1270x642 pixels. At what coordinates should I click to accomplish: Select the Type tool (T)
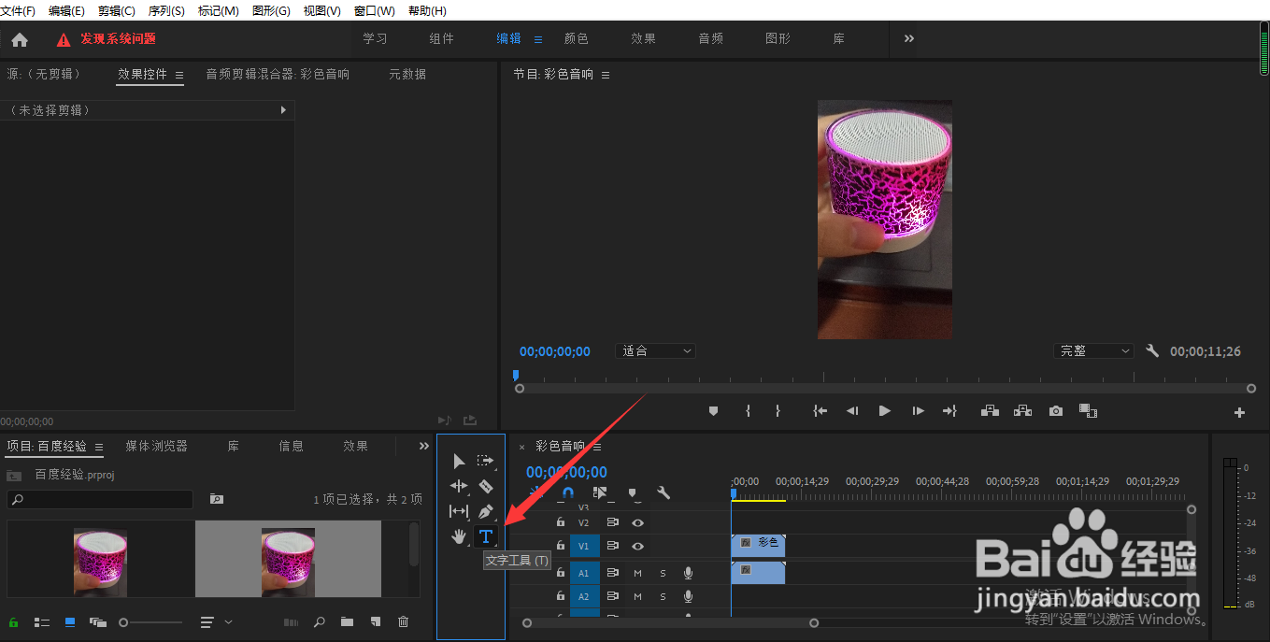click(x=485, y=535)
